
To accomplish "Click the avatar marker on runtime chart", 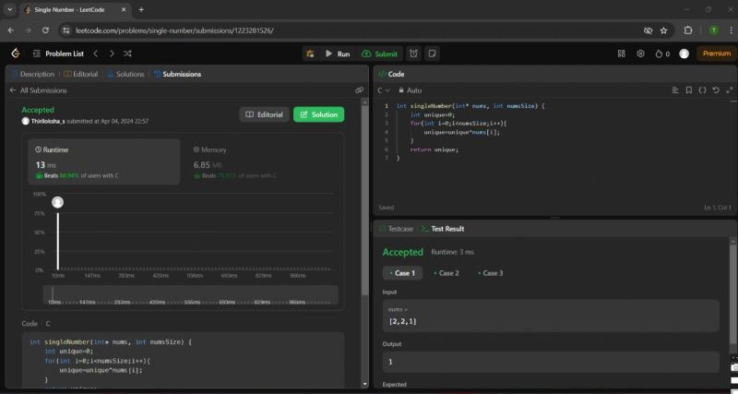I will (x=57, y=202).
